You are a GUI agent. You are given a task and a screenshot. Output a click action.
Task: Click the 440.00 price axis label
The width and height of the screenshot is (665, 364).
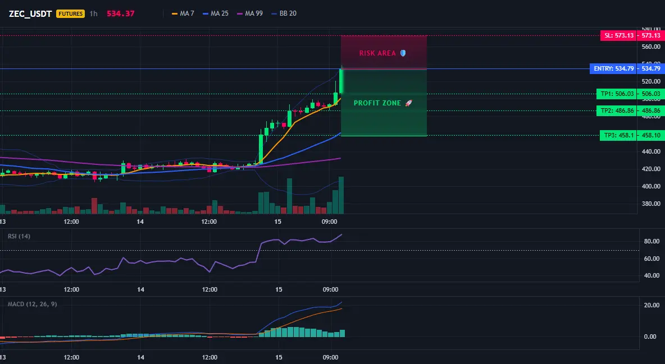651,151
